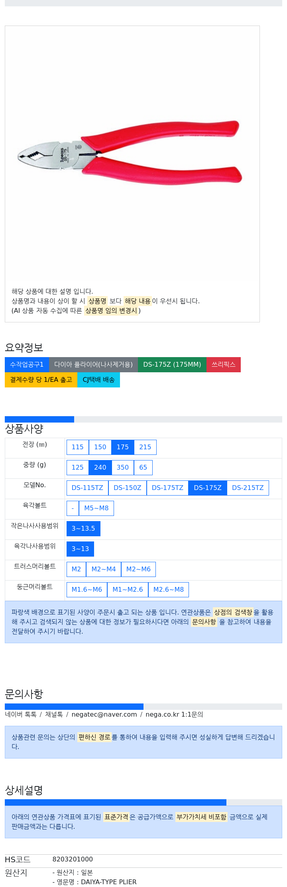This screenshot has height=887, width=287.
Task: Select model DS-215TZ
Action: [x=248, y=488]
